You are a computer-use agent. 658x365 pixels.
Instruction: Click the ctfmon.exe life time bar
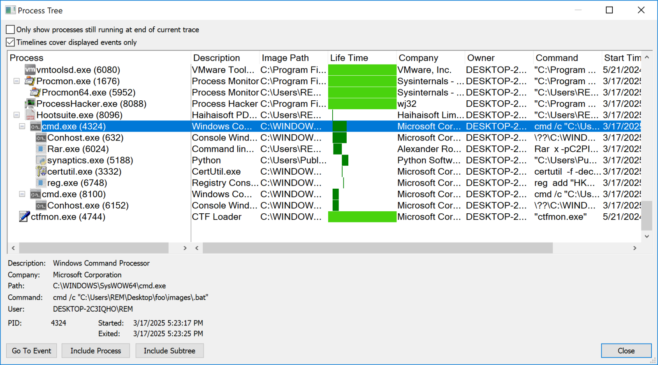coord(362,217)
